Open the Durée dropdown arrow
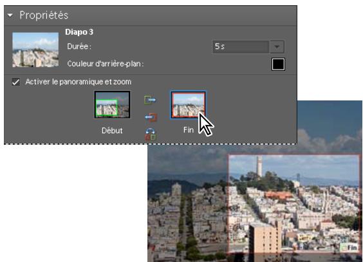Screen dimensions: 363x262 (277, 47)
